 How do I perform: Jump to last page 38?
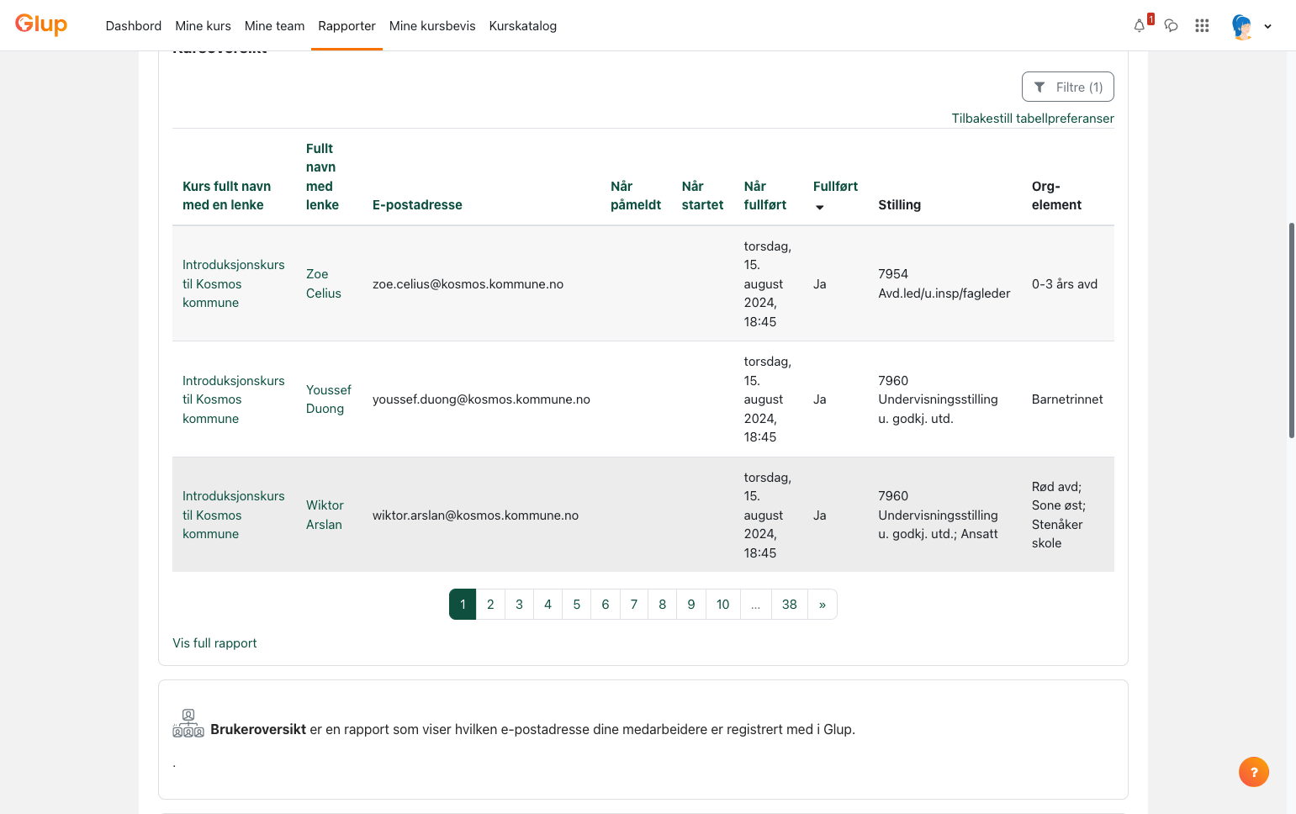coord(789,605)
